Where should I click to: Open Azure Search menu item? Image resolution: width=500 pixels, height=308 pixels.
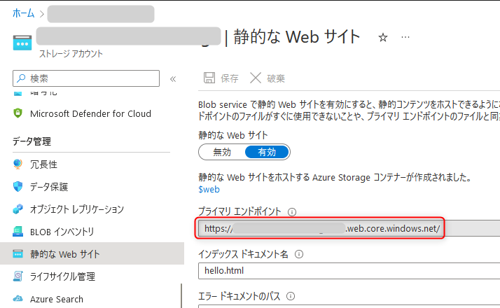tap(57, 299)
